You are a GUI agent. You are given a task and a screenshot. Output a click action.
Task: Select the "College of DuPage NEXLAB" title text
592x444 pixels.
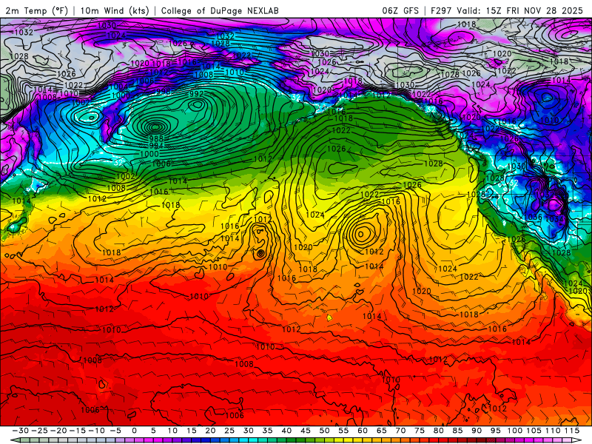[x=220, y=10]
